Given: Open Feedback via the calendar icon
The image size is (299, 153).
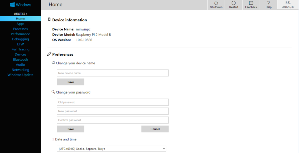Looking at the screenshot, I should (x=251, y=3).
